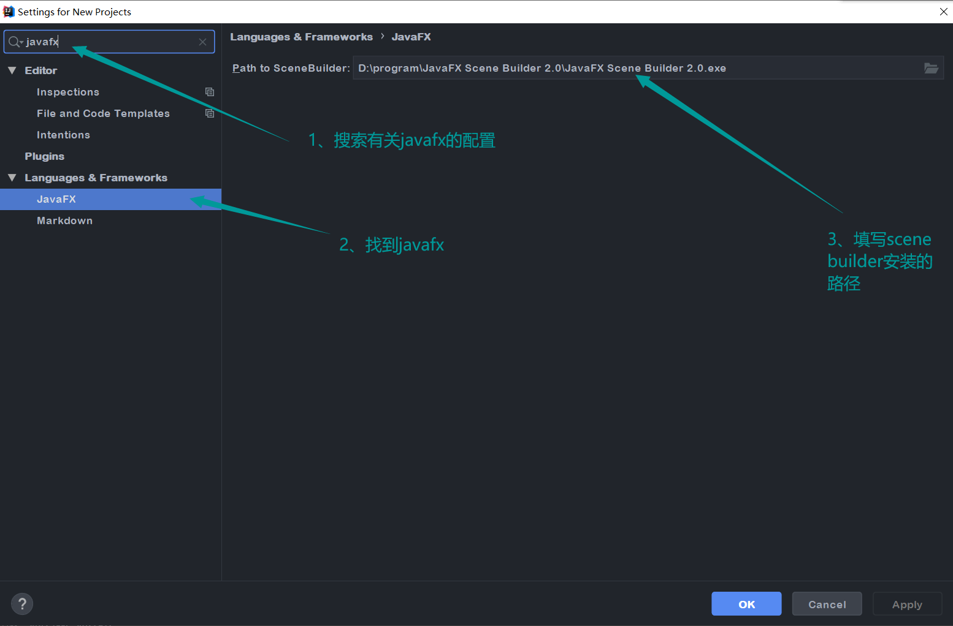Viewport: 953px width, 626px height.
Task: Collapse the Editor tree section
Action: [12, 70]
